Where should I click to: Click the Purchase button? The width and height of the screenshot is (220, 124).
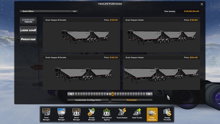132,100
